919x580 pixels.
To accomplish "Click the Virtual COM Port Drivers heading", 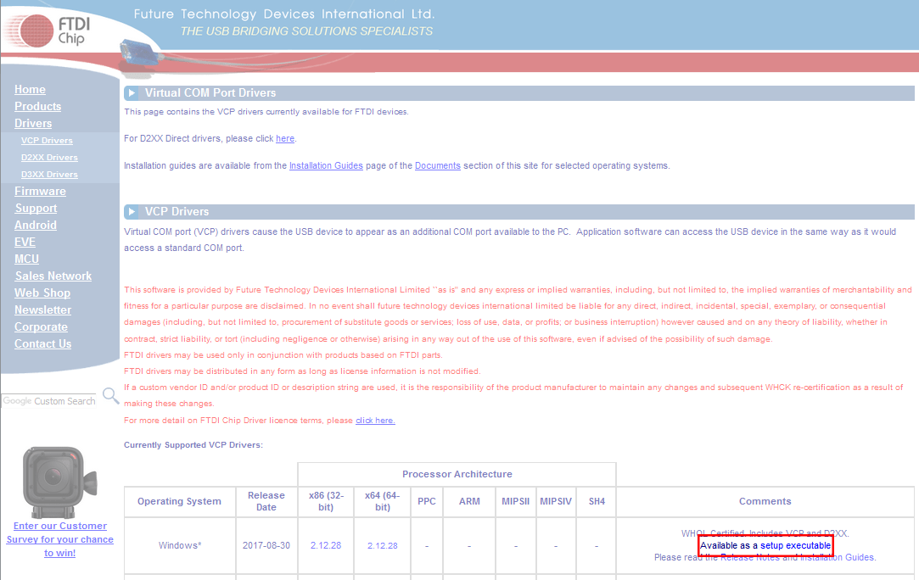I will (x=210, y=92).
